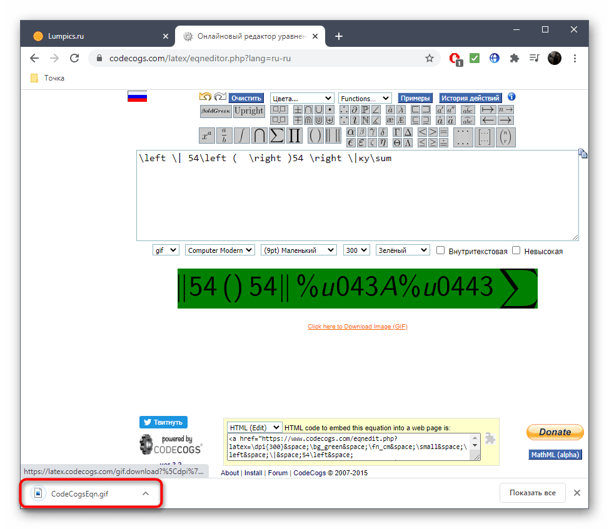Click the MathML (alpha) button
This screenshot has width=609, height=529.
(x=555, y=455)
